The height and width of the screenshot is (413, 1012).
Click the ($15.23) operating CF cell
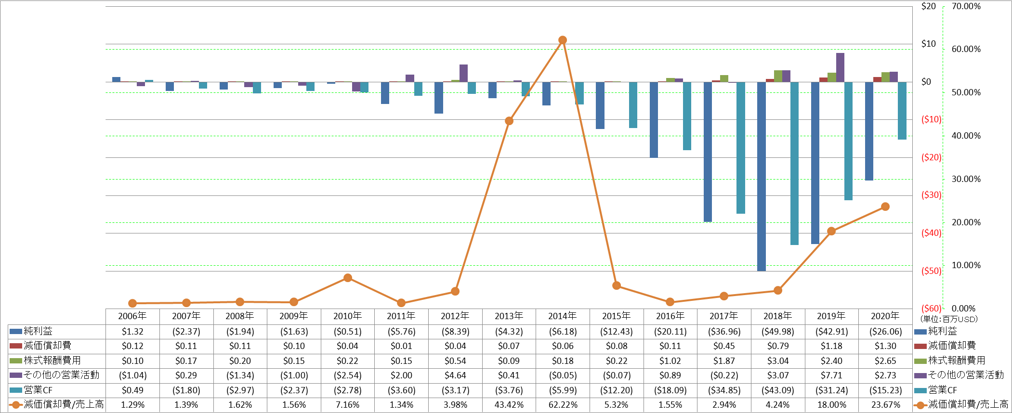(885, 390)
